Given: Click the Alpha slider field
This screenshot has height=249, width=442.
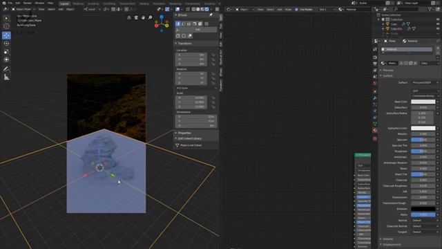Looking at the screenshot, I should 423,214.
